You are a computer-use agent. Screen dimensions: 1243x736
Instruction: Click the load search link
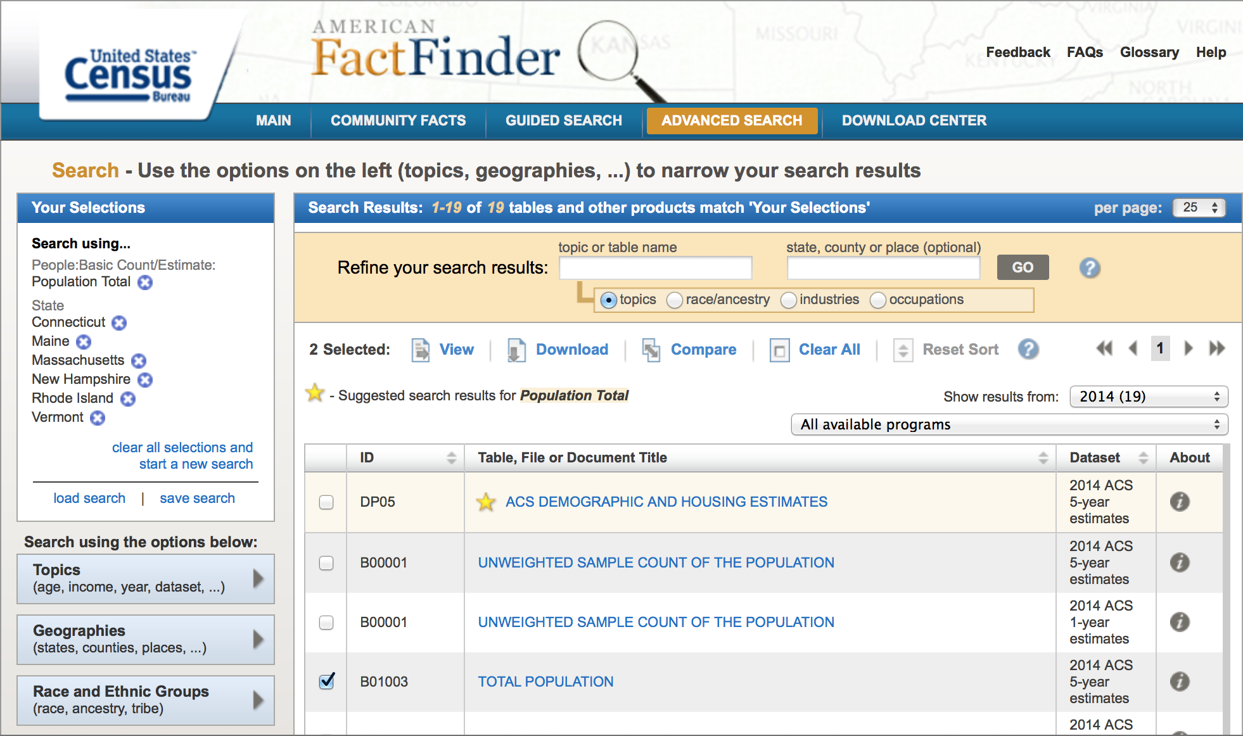(x=89, y=498)
